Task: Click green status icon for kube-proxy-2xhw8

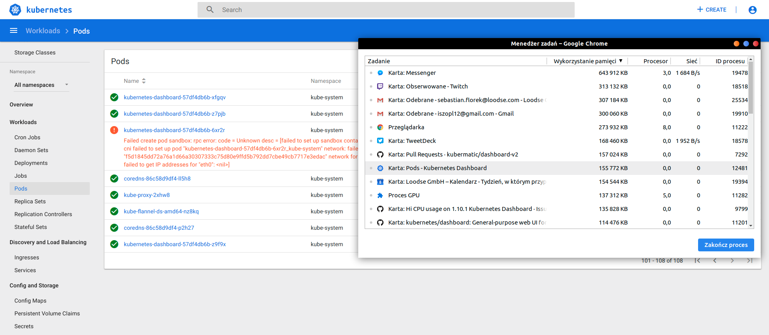Action: pyautogui.click(x=114, y=195)
